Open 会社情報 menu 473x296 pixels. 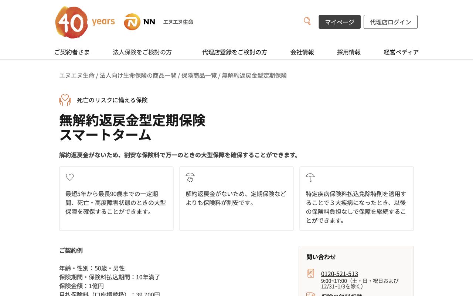tap(302, 52)
